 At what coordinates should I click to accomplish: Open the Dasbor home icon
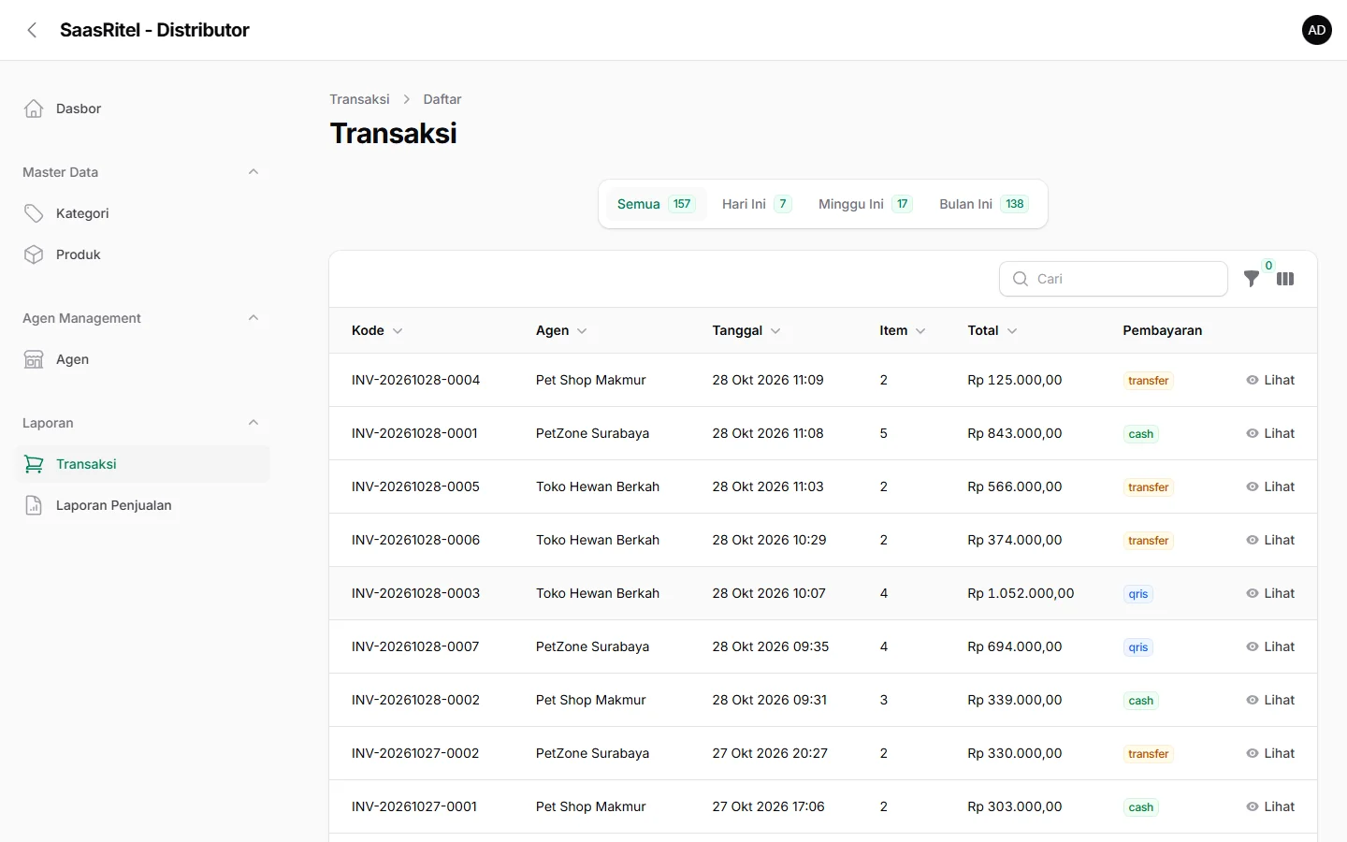coord(34,109)
